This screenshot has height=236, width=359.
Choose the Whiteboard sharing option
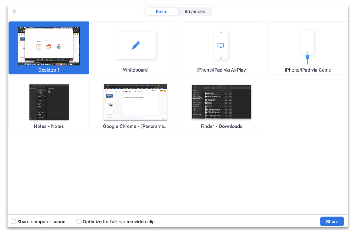tap(135, 48)
